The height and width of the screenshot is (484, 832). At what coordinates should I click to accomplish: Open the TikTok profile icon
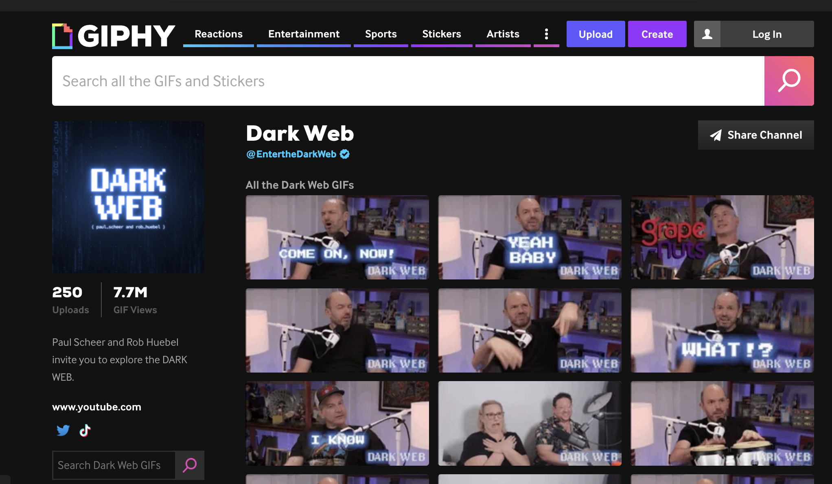[x=85, y=430]
